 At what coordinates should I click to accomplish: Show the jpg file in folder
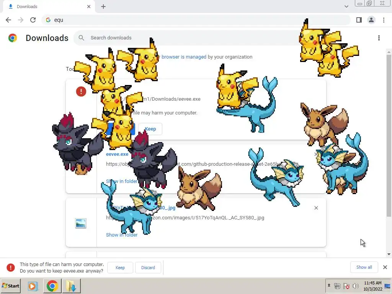[122, 235]
